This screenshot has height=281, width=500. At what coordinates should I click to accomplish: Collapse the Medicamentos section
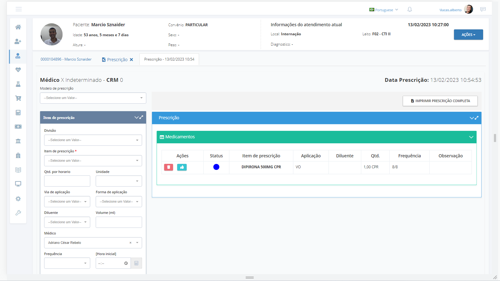471,137
